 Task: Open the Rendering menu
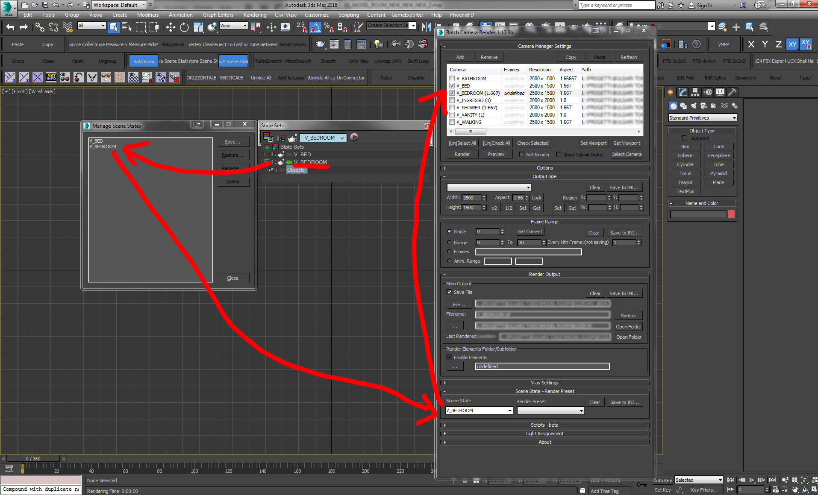click(255, 15)
